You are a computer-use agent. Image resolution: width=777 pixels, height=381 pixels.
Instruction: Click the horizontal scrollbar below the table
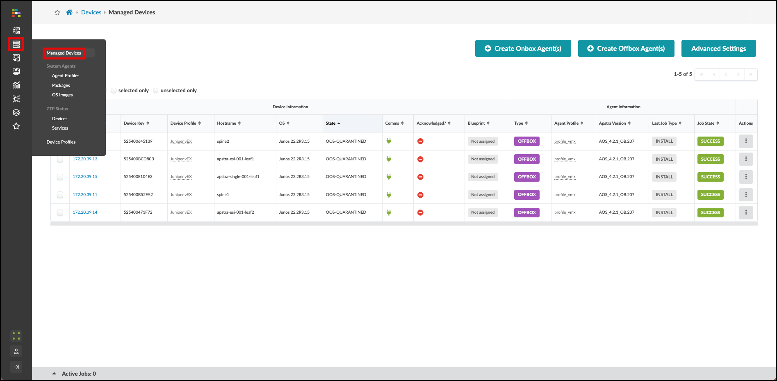click(404, 224)
